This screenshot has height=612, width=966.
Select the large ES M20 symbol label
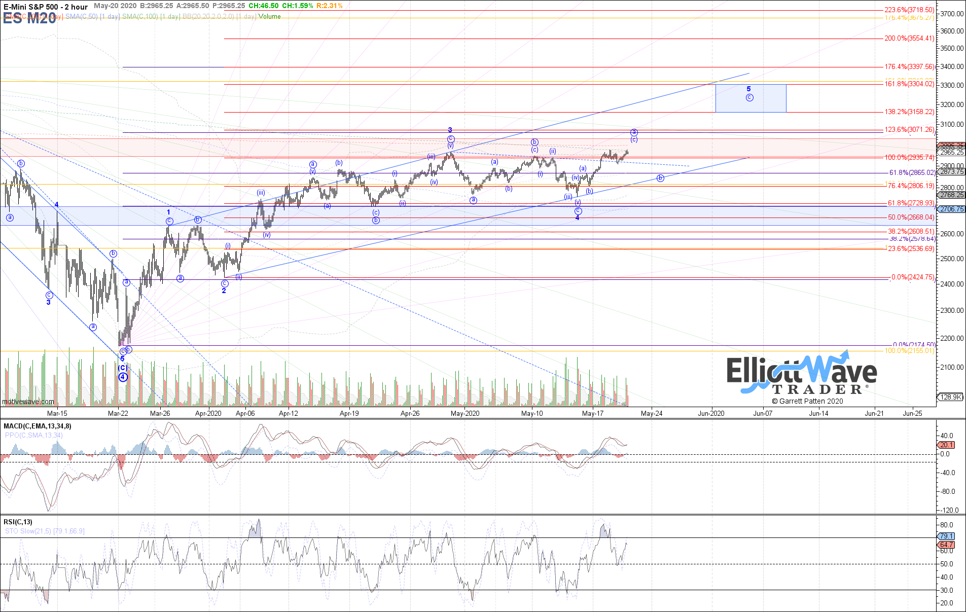click(29, 19)
